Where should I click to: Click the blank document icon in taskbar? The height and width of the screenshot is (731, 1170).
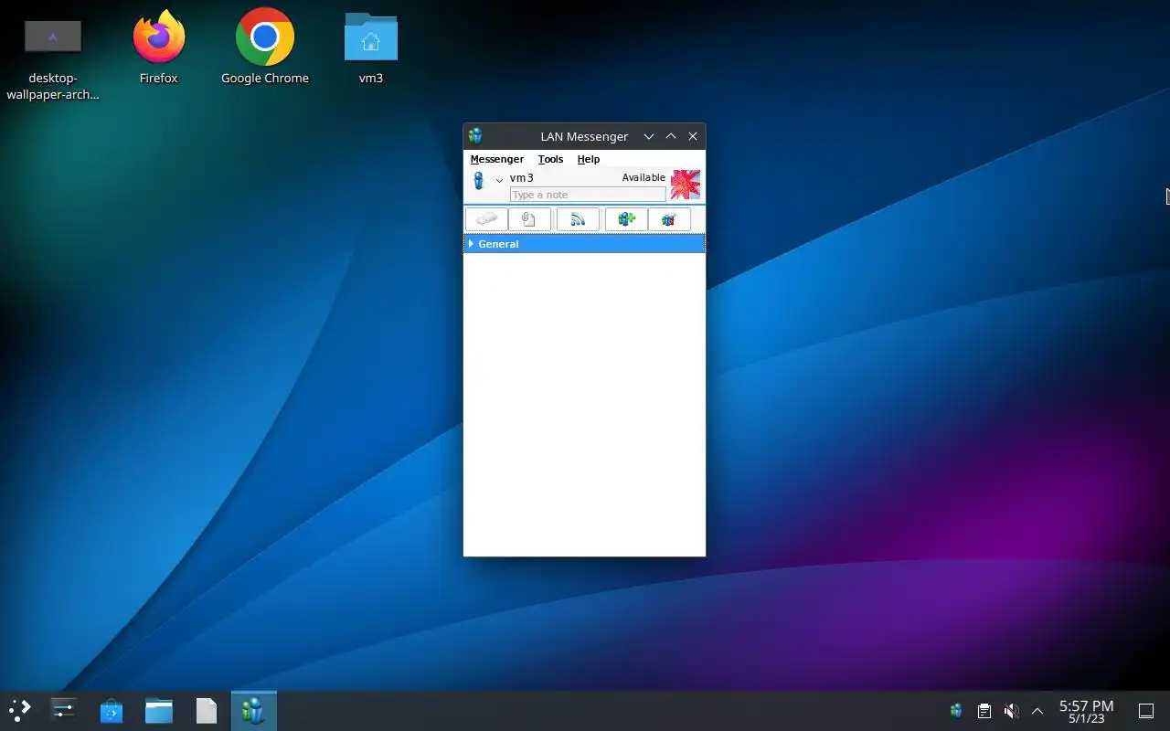[x=207, y=710]
